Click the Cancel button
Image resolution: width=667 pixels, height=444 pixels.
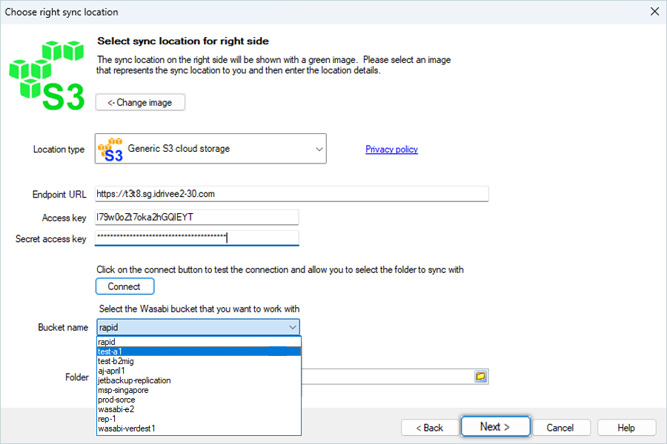tap(561, 428)
